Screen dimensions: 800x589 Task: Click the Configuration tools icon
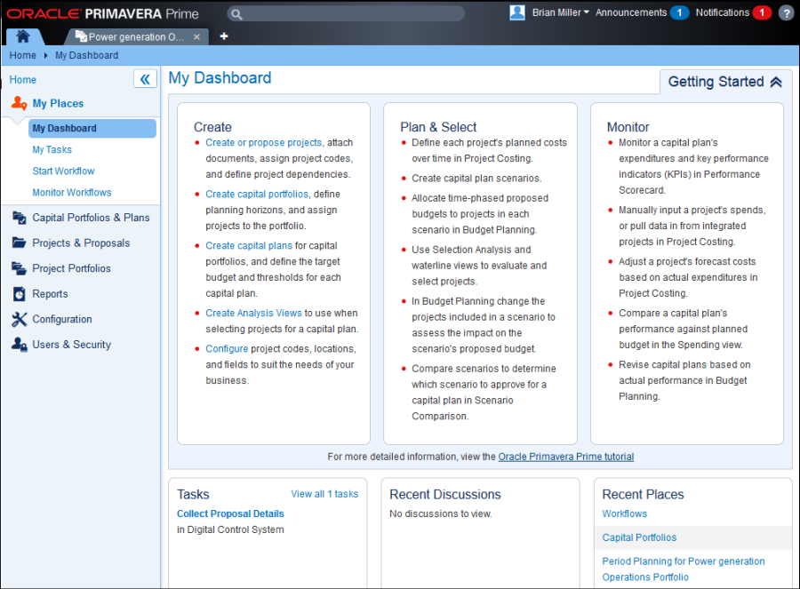point(19,319)
